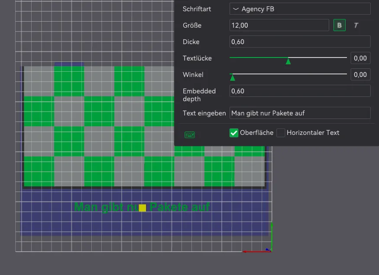Click the yellow text position handle

click(x=143, y=208)
